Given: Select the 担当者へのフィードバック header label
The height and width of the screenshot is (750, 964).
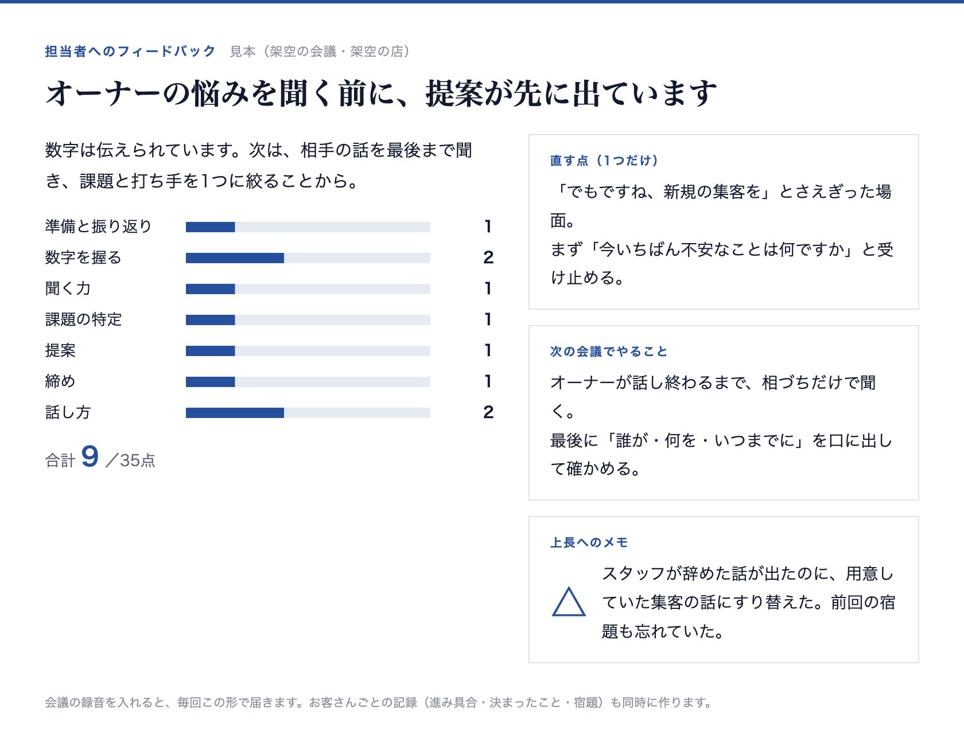Looking at the screenshot, I should click(130, 52).
